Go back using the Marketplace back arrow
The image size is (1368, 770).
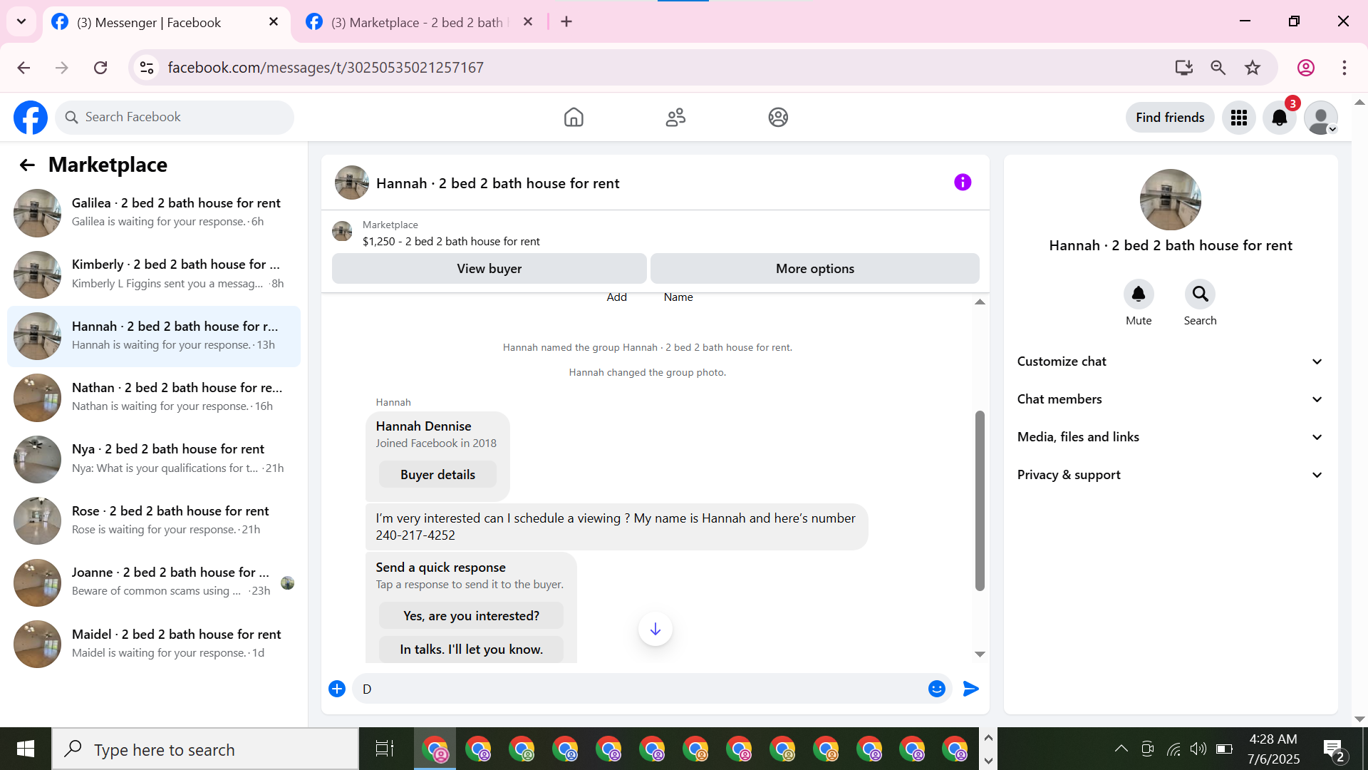pos(27,165)
